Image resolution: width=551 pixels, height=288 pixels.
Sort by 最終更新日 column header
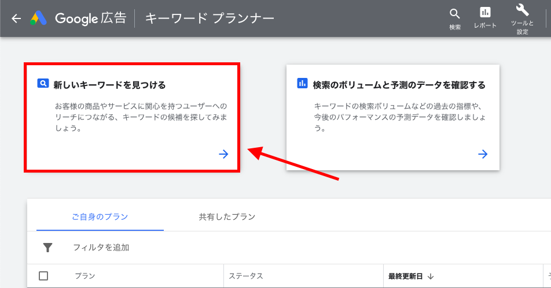tap(406, 276)
